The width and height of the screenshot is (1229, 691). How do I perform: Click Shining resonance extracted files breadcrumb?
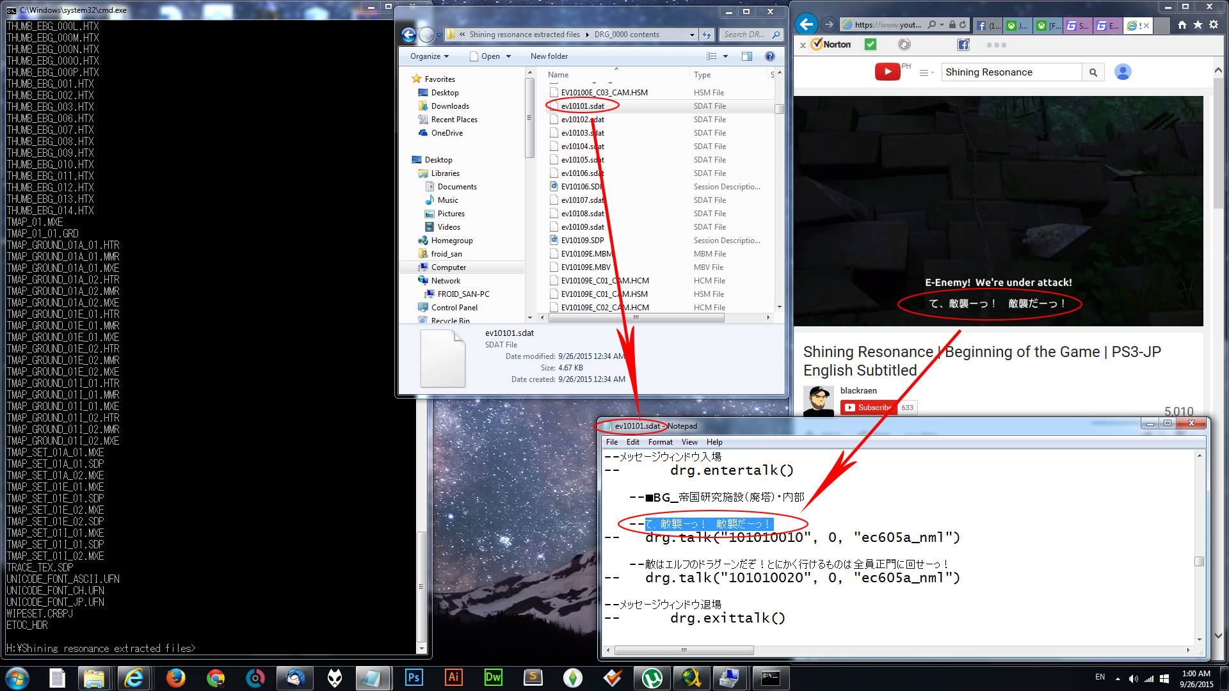tap(524, 35)
